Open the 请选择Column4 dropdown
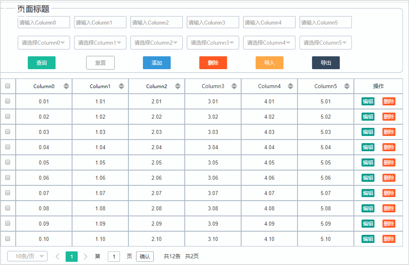This screenshot has height=265, width=409. (x=269, y=43)
